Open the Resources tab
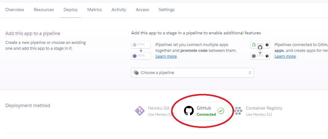Image resolution: width=328 pixels, height=139 pixels. (44, 10)
